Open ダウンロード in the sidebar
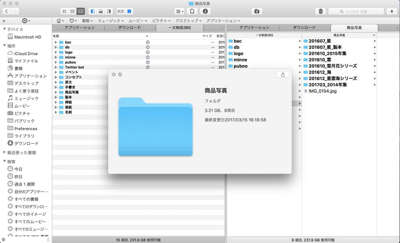This screenshot has width=400, height=243. point(26,143)
